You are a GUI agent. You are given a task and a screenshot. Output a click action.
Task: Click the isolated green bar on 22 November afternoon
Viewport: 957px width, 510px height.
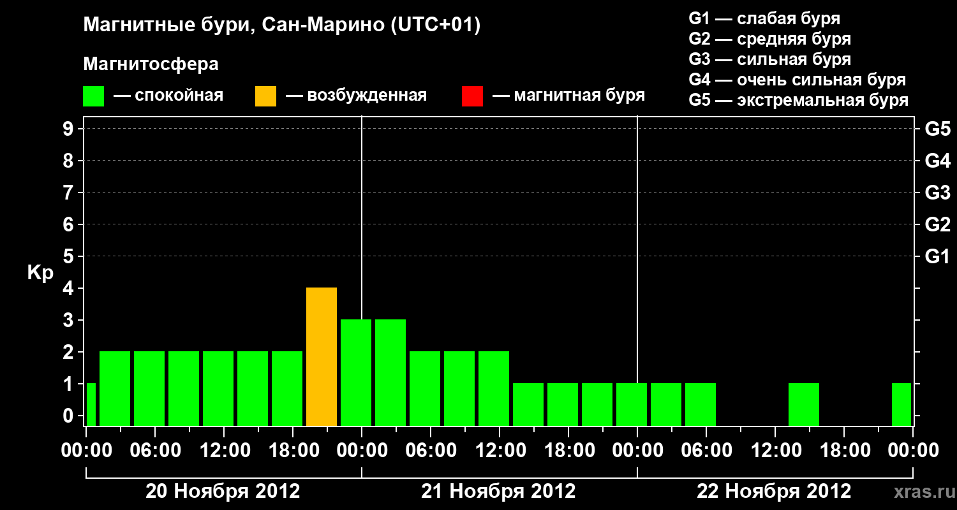804,405
